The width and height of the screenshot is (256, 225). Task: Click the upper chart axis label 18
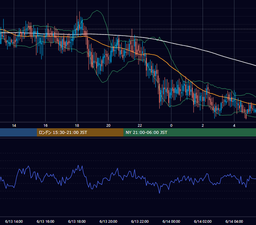[77, 126]
